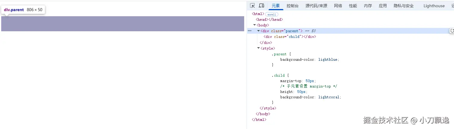The height and width of the screenshot is (129, 454).
Task: Open the three-dot actions beside div.parent row
Action: pos(250,31)
